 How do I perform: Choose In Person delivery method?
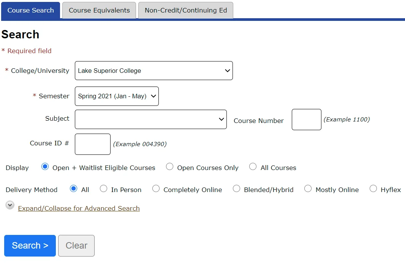104,189
